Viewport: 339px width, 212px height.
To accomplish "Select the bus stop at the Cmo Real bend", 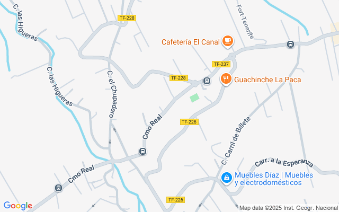I will click(x=142, y=152).
